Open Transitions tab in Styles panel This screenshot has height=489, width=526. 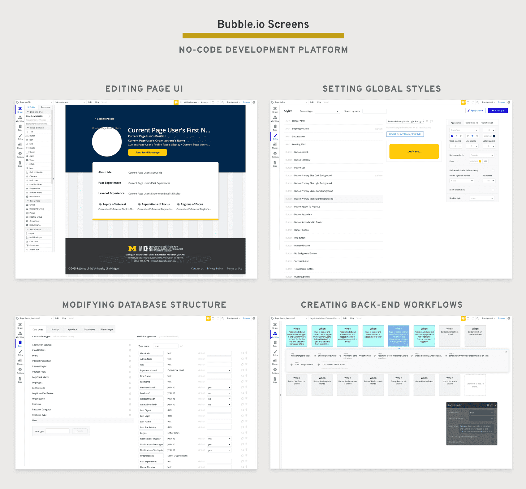[x=487, y=123]
